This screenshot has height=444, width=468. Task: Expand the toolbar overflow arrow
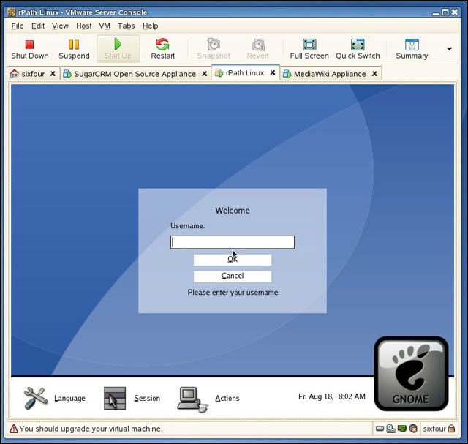tap(449, 49)
